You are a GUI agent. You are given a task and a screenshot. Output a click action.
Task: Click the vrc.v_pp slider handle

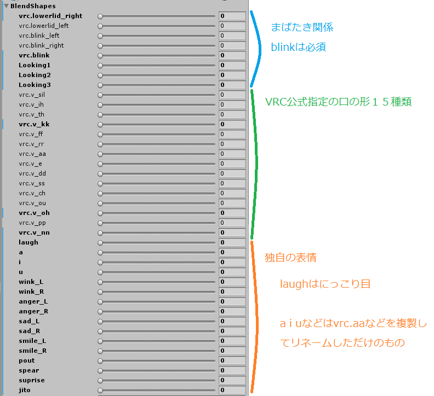click(100, 223)
